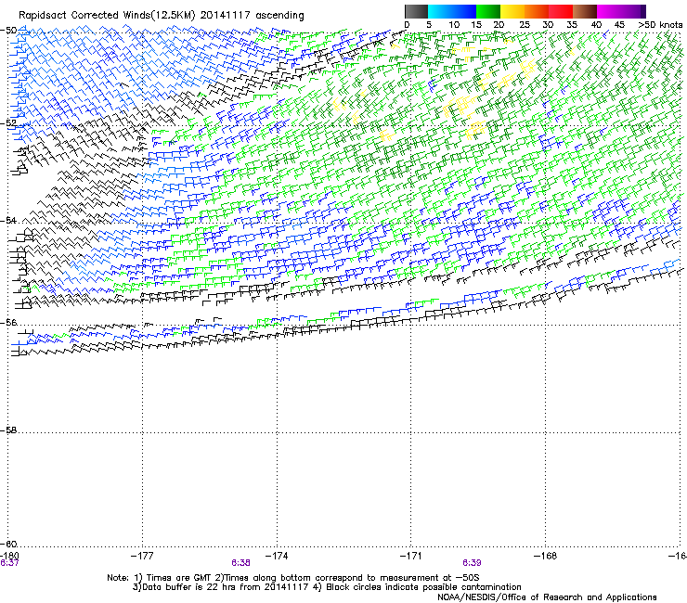Click the brown 35-40 knots legend segment
Screen dimensions: 687x603
585,11
